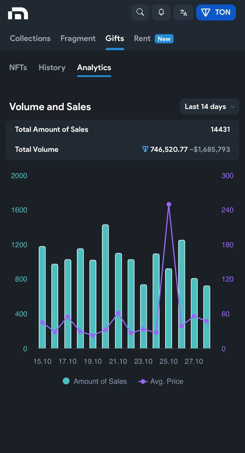Click the TON diamond icon beside Total Volume
This screenshot has width=245, height=453.
(145, 149)
